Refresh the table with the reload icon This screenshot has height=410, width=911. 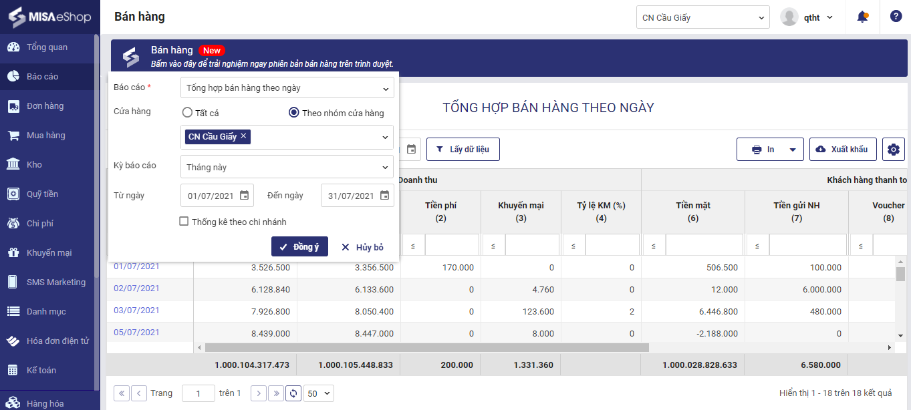[293, 393]
